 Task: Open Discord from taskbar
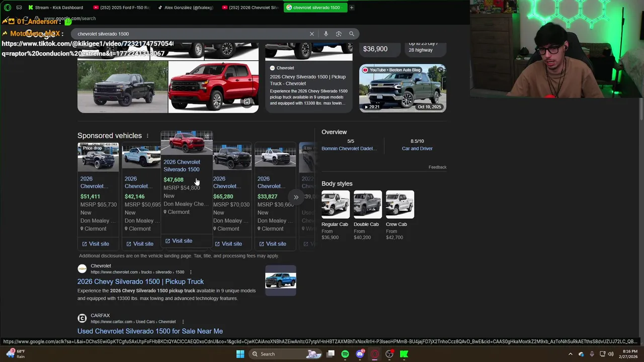click(x=360, y=354)
